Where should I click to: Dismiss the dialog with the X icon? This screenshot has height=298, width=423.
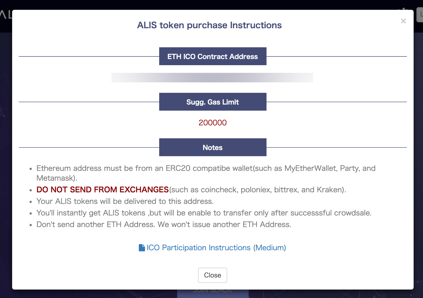point(403,21)
